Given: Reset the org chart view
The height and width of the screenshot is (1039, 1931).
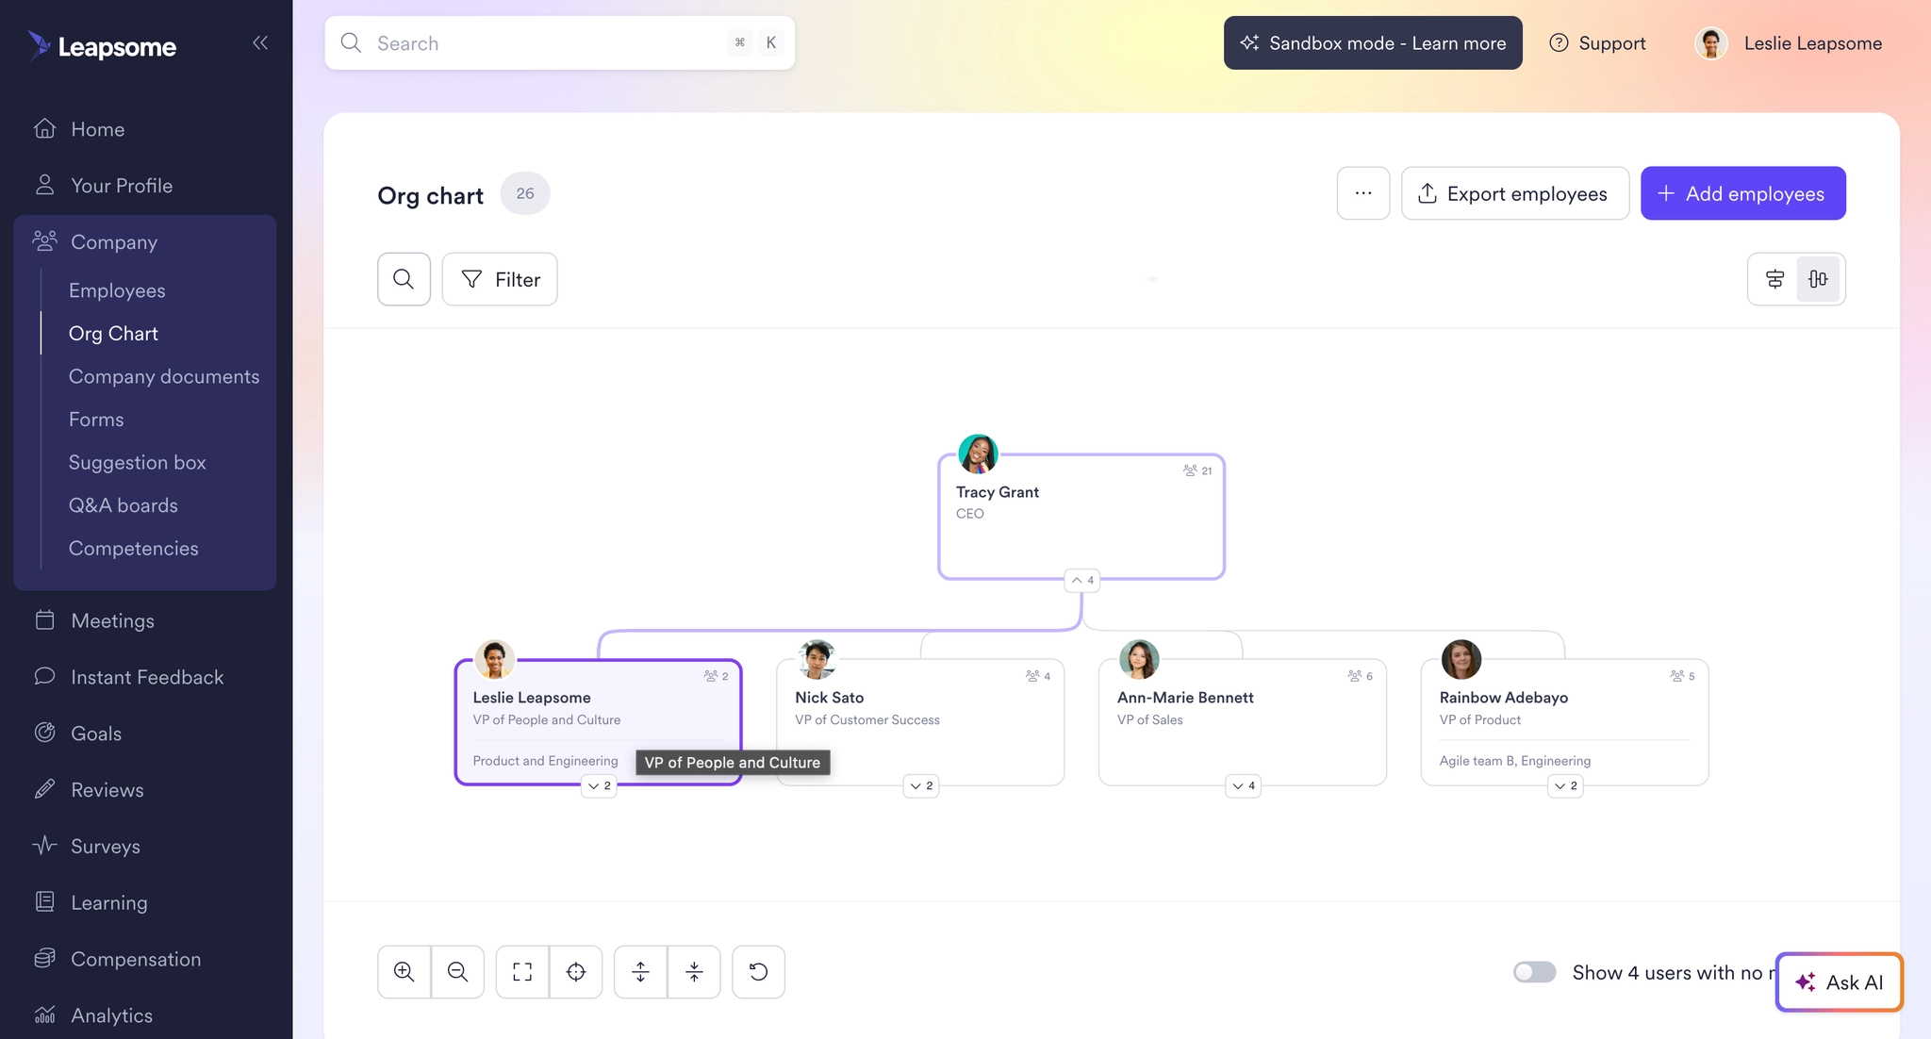Looking at the screenshot, I should pyautogui.click(x=758, y=972).
